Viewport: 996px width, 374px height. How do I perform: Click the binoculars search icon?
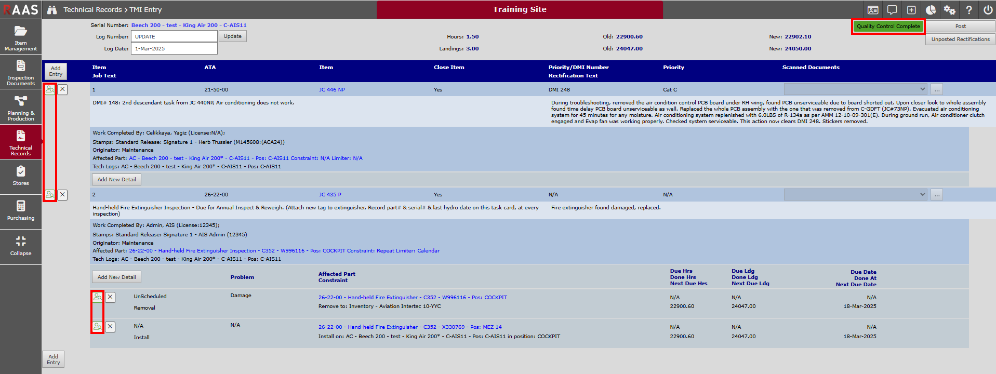click(x=52, y=10)
